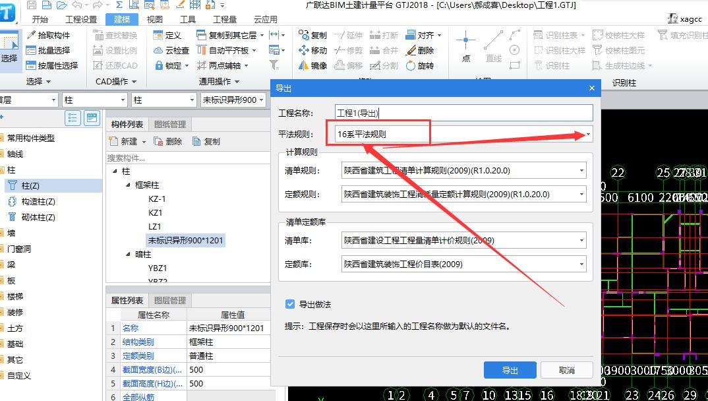Click the 定额类别 property value 普通柱
708x401 pixels.
point(228,356)
